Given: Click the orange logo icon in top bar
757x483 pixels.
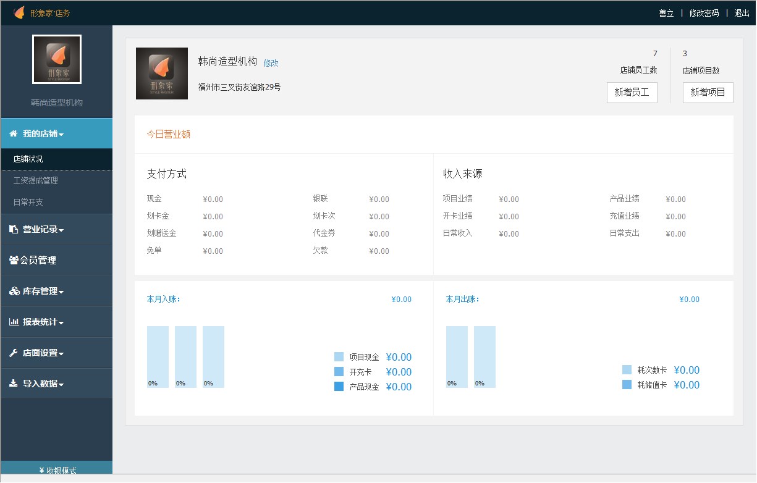Looking at the screenshot, I should (x=19, y=12).
